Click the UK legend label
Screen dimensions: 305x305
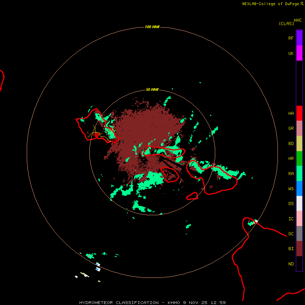[291, 53]
